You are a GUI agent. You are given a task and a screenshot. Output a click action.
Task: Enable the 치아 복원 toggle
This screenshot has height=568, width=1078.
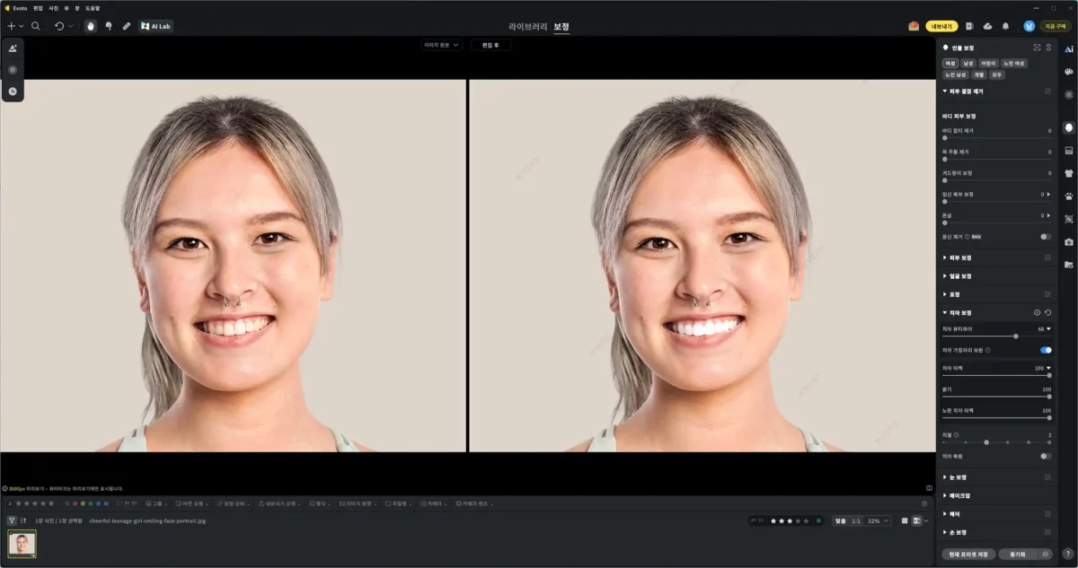point(1046,456)
